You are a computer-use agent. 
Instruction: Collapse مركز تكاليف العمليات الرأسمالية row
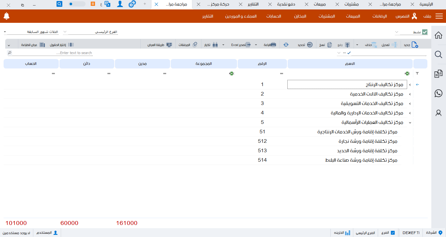410,123
